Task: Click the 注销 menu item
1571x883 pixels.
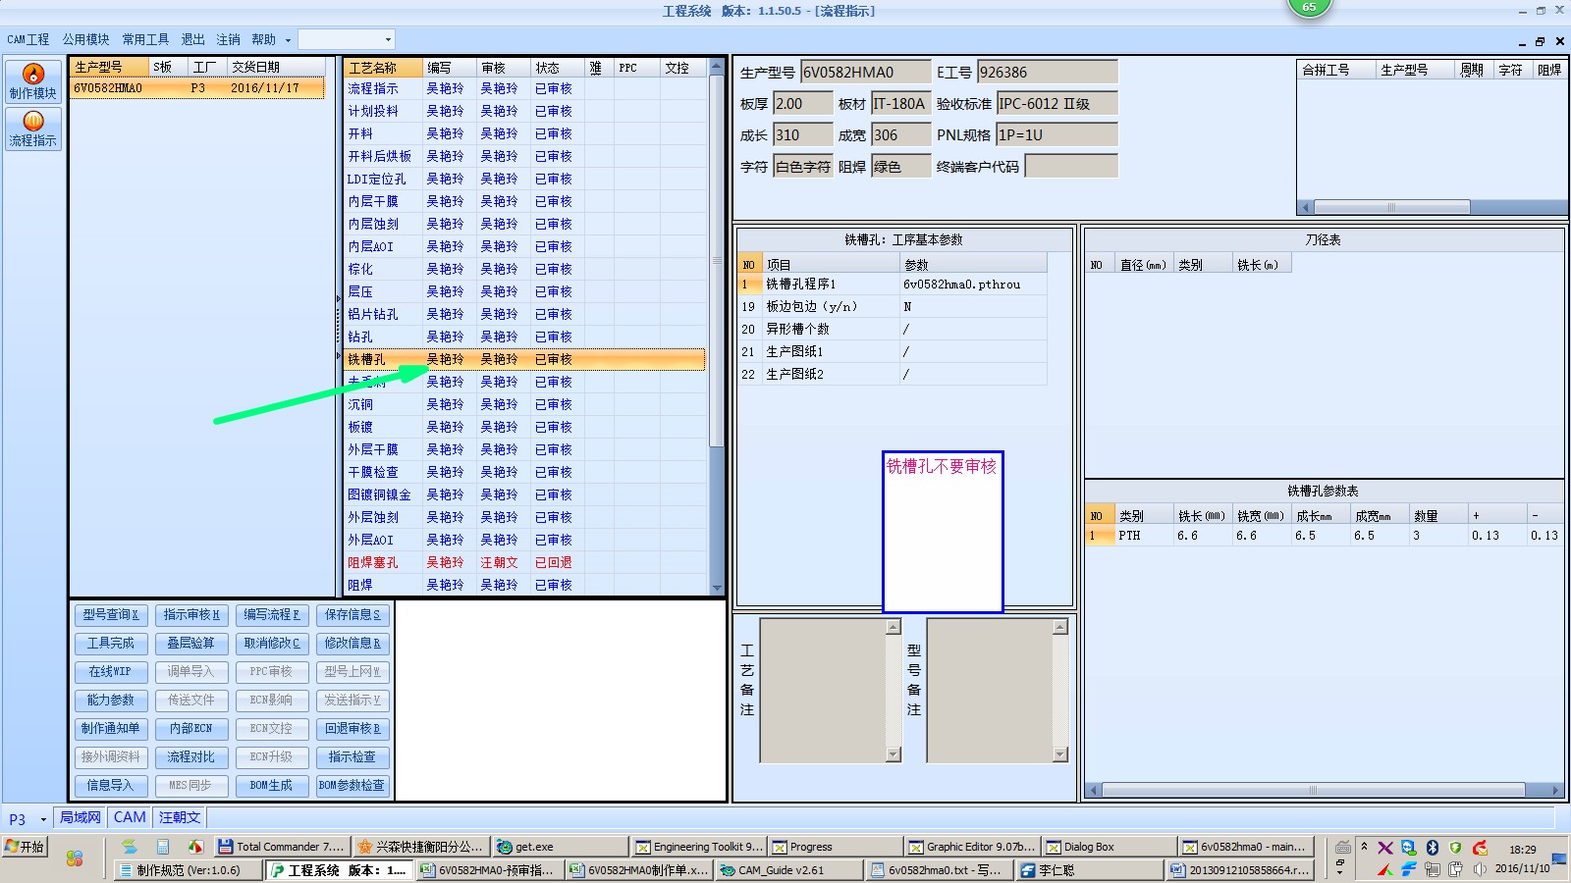Action: [228, 39]
